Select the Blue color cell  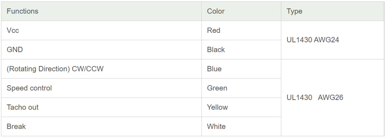point(214,69)
